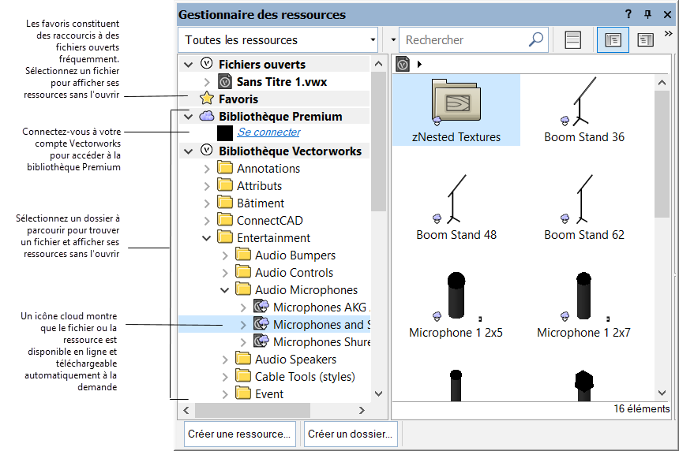This screenshot has height=451, width=679.
Task: Collapse the Fichiers ouverts section
Action: tap(188, 65)
